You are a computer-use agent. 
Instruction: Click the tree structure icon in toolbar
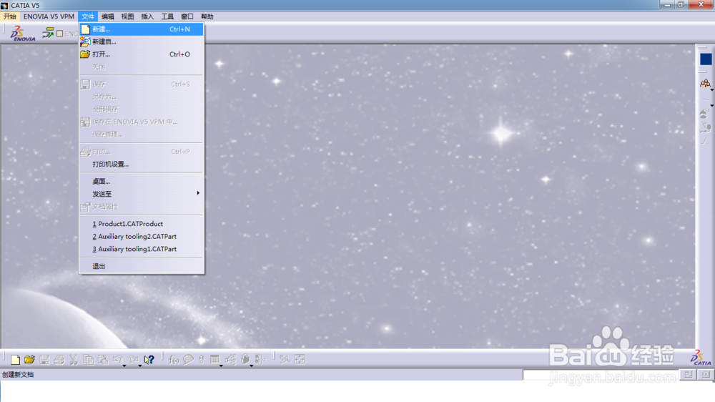pos(230,360)
